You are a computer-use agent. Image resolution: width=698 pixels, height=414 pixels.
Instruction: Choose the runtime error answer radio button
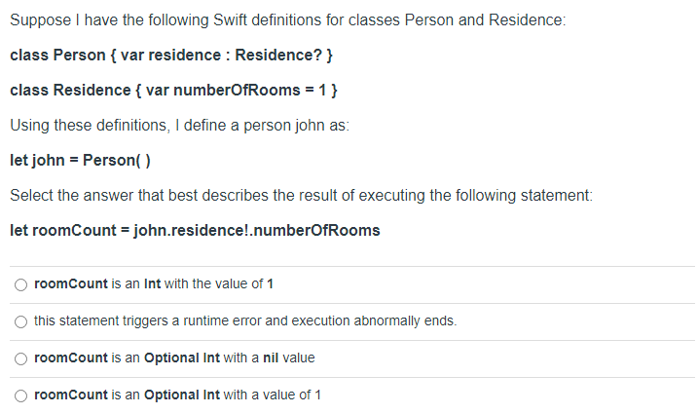(x=20, y=321)
